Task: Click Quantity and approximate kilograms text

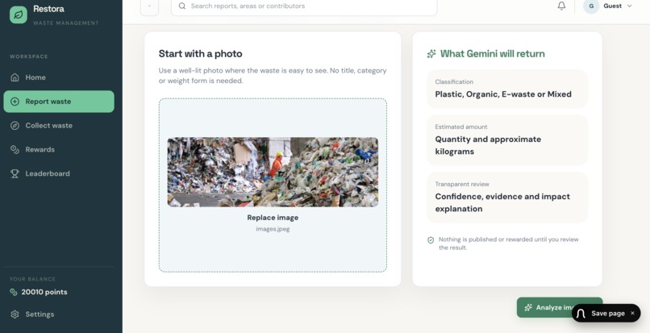Action: [x=488, y=146]
